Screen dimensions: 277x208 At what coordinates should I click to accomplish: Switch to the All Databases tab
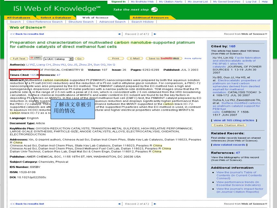[x=19, y=18]
